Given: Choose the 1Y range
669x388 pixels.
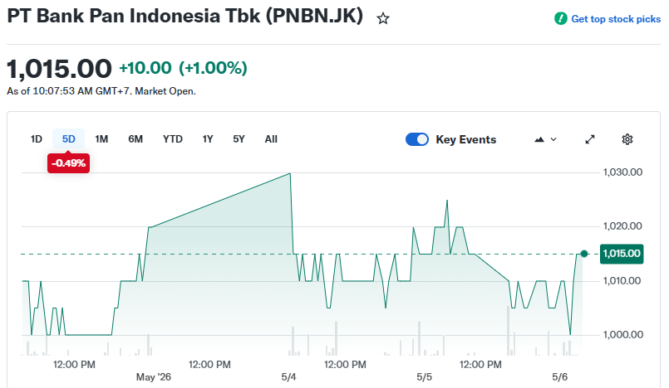Looking at the screenshot, I should click(208, 139).
